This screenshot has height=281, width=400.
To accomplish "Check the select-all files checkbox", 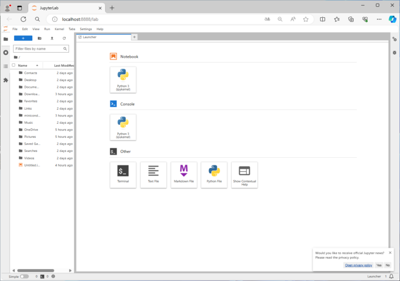I will (14, 65).
